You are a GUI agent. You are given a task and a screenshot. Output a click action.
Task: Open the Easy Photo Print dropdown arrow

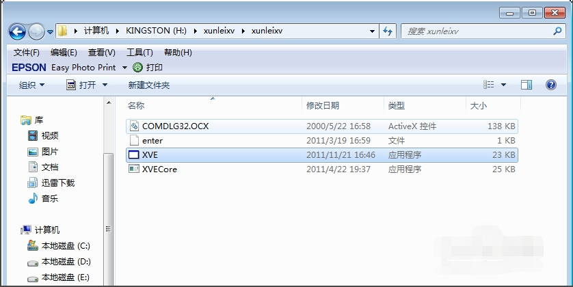click(124, 68)
